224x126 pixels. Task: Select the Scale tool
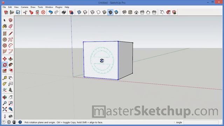click(5, 71)
